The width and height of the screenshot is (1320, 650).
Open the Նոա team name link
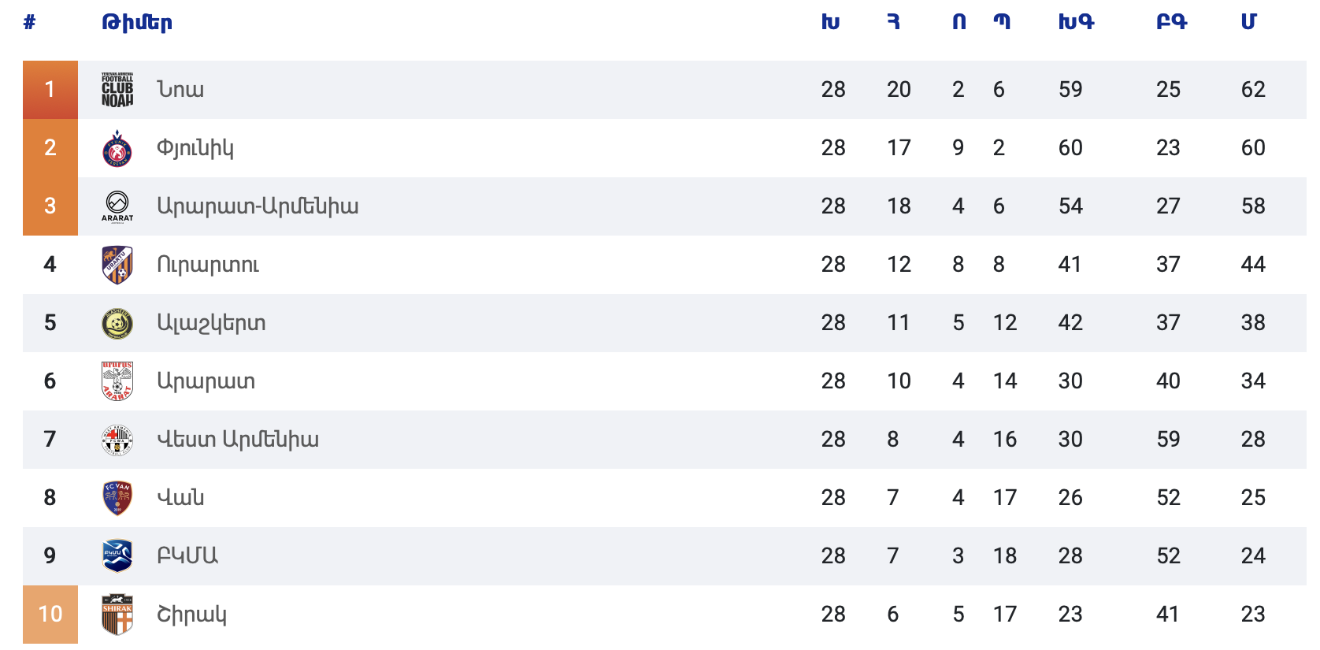point(180,90)
